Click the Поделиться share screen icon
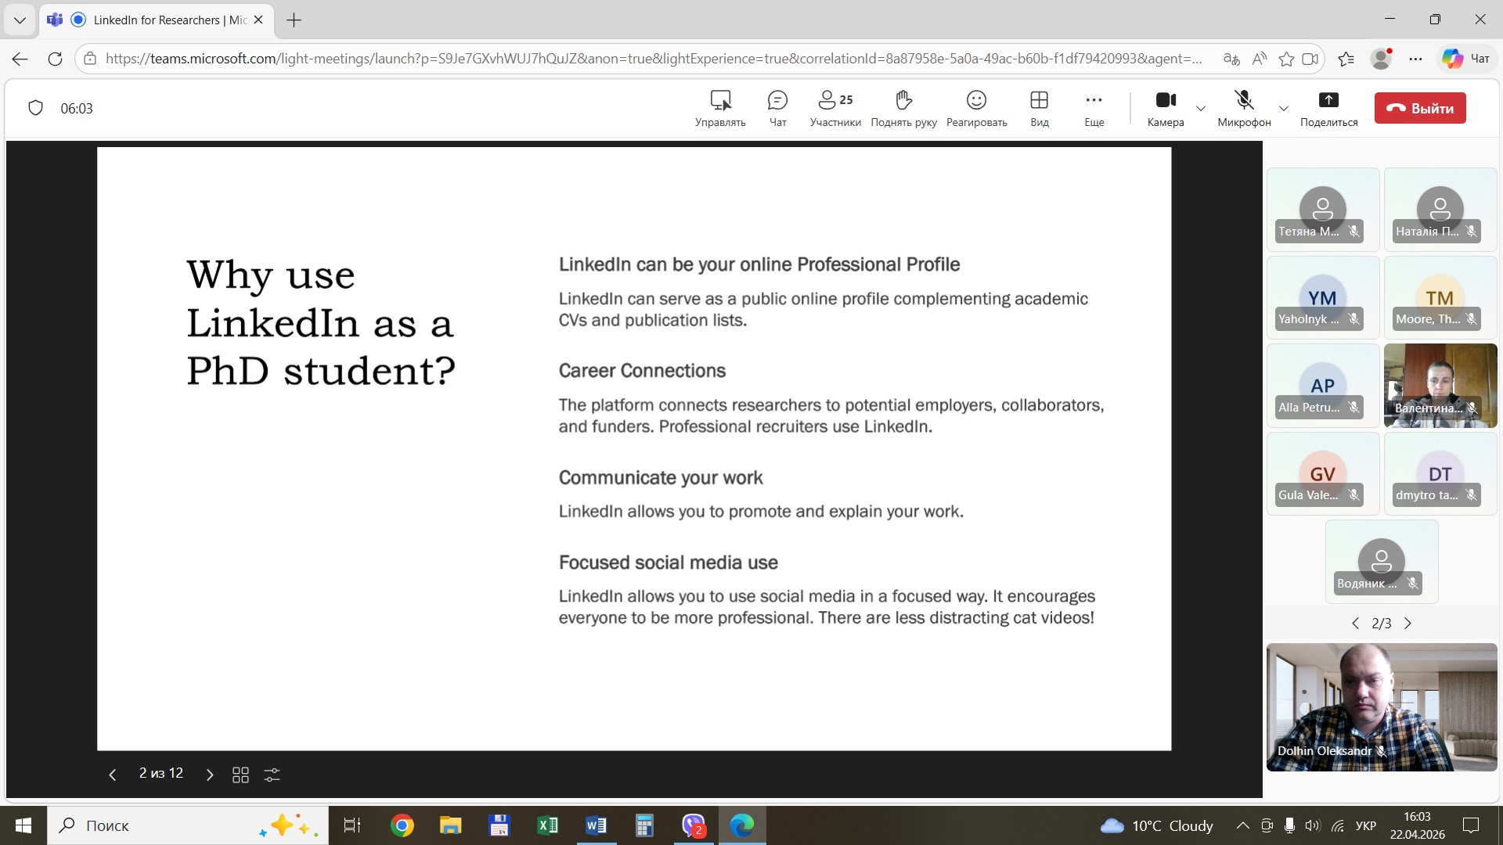The height and width of the screenshot is (845, 1503). (x=1328, y=108)
